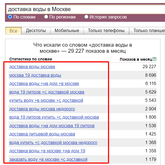165x165 pixels.
Task: Open the москва 19 доставка воды link
Action: coord(35,75)
